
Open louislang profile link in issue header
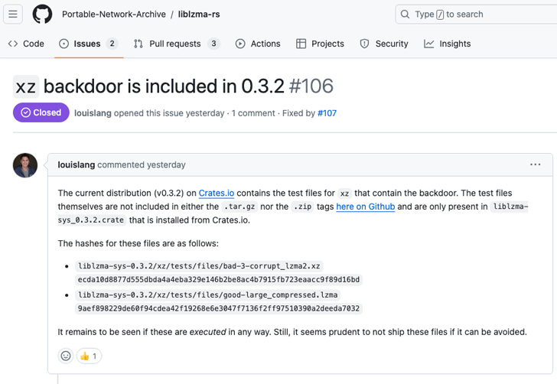pos(93,113)
